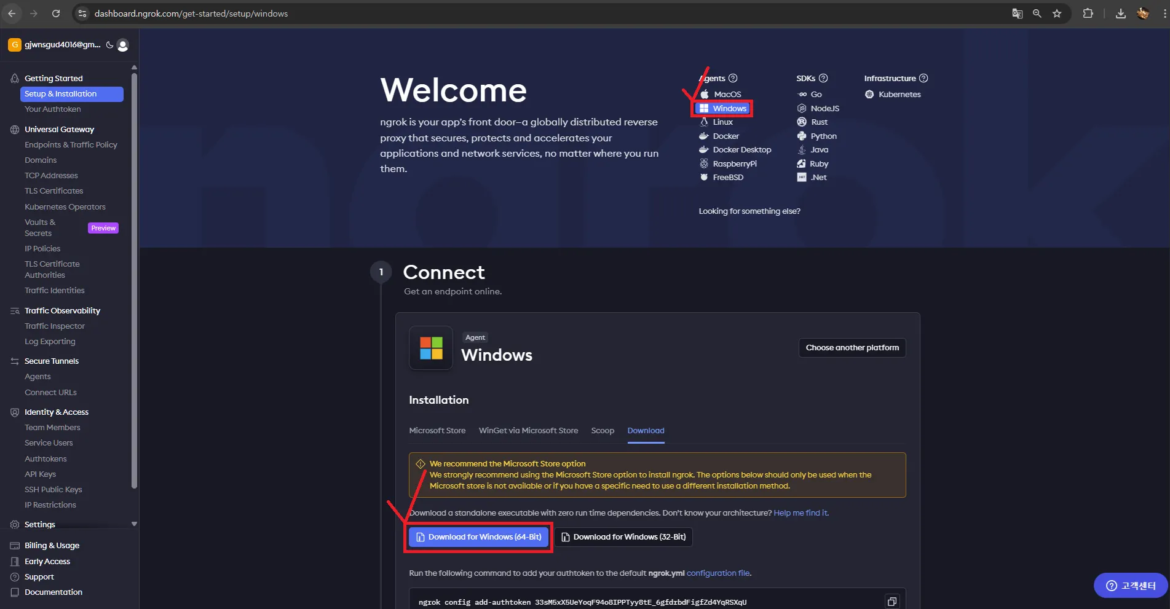Viewport: 1170px width, 609px height.
Task: Open the Ruby SDK
Action: tap(813, 163)
